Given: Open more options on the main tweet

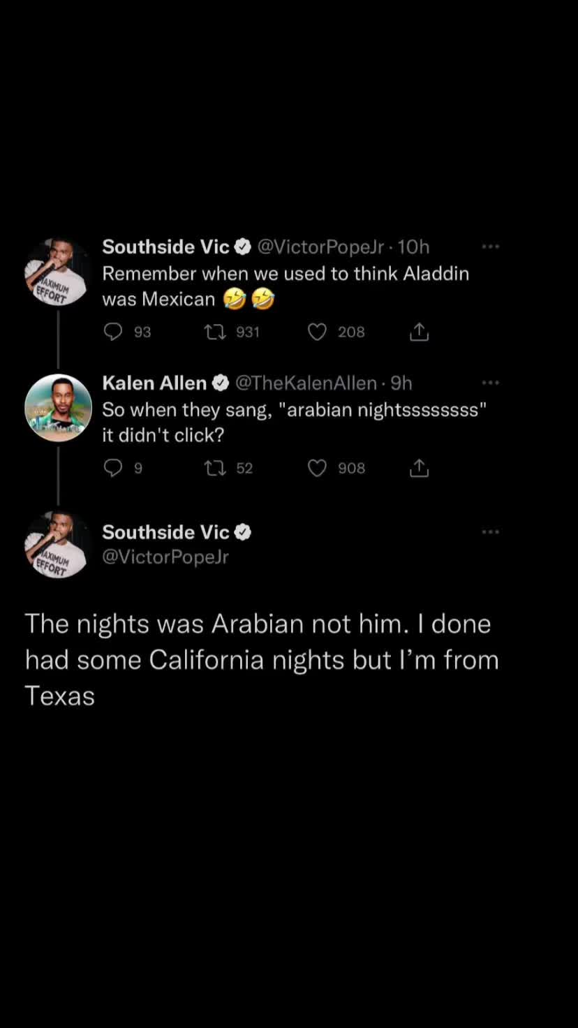Looking at the screenshot, I should [x=491, y=532].
